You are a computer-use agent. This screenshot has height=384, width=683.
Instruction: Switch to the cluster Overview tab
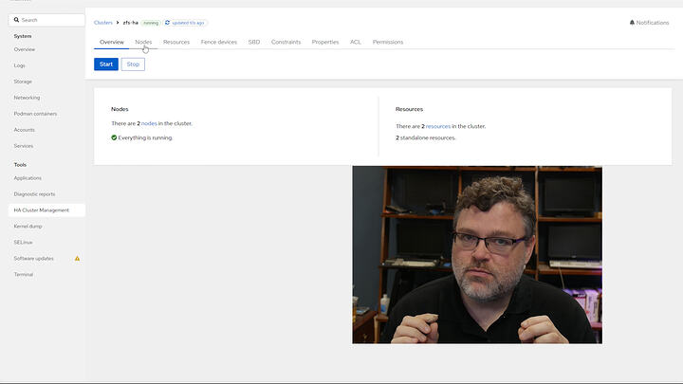112,43
